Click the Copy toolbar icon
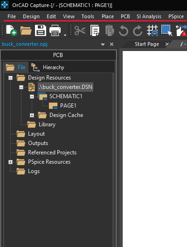Image resolution: width=187 pixels, height=247 pixels. 95,30
